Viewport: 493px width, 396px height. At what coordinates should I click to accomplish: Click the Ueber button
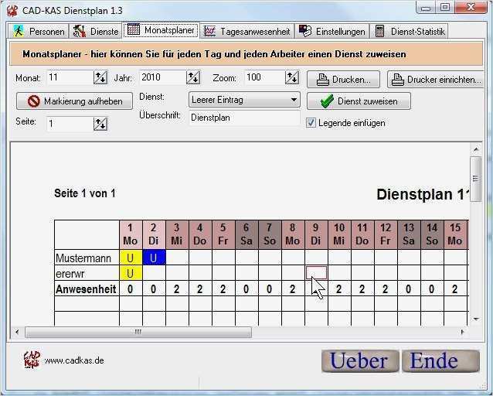(360, 360)
